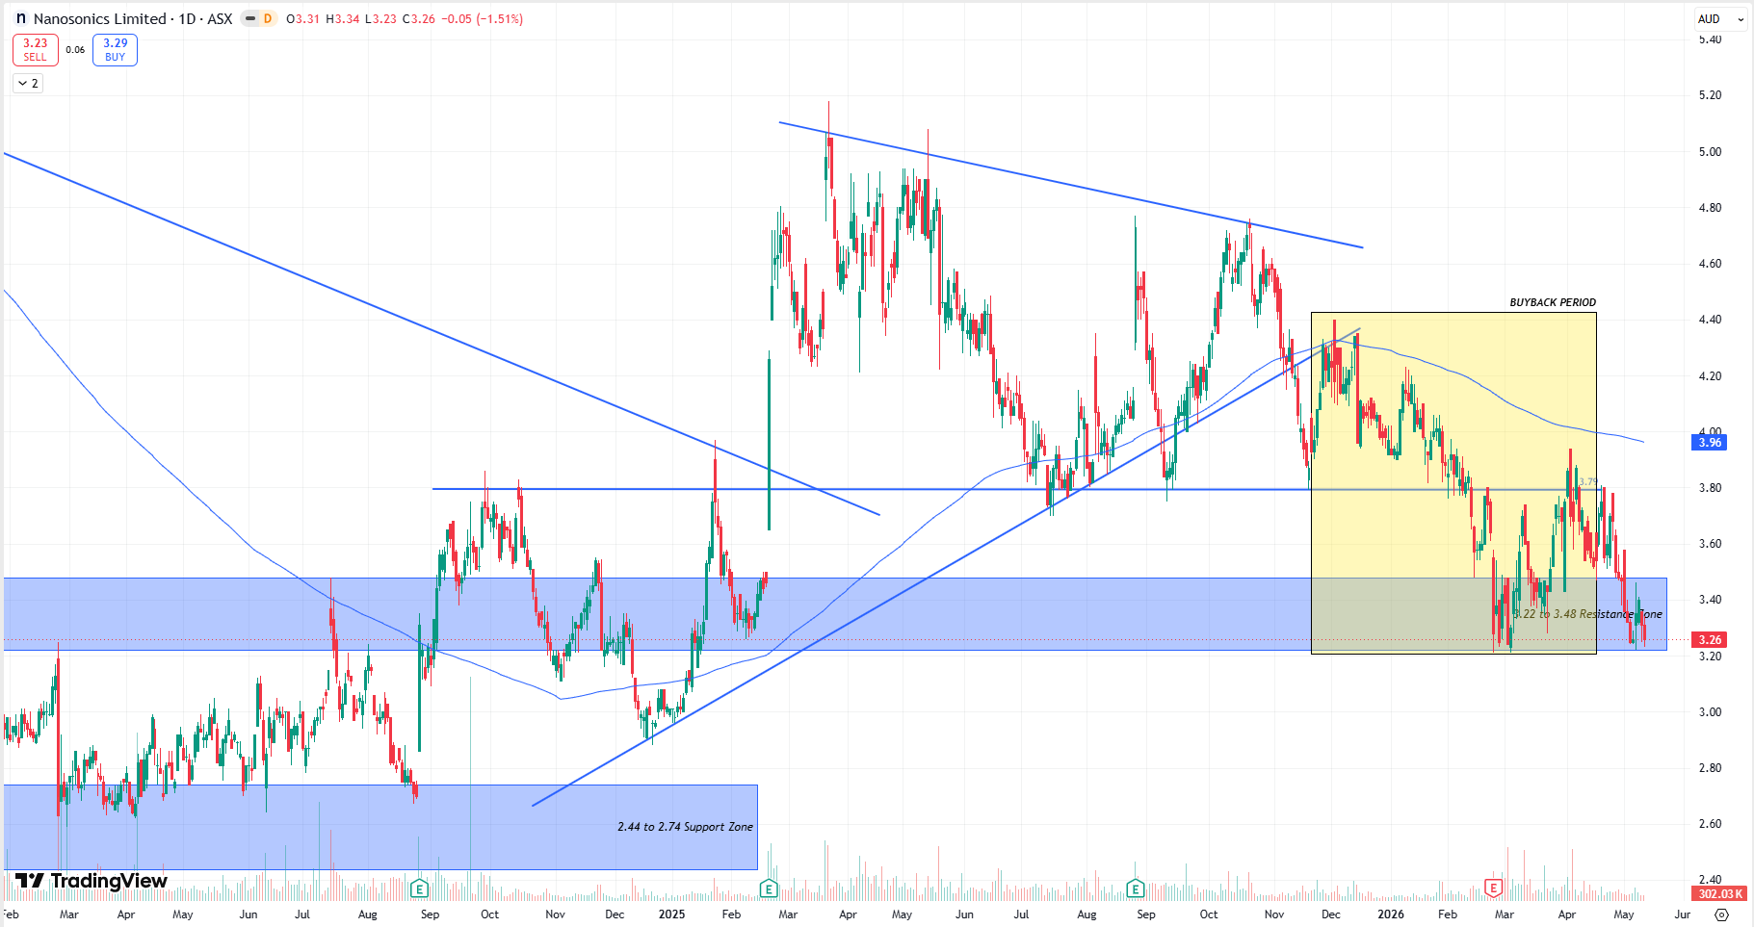Screen dimensions: 1754x927
Task: Open chart settings hexagon gear icon
Action: (1721, 914)
